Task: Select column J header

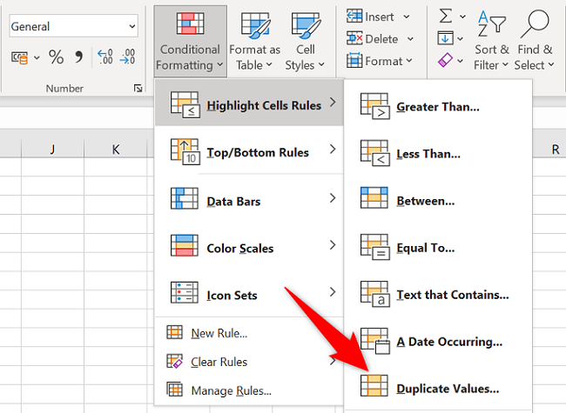Action: [x=53, y=149]
